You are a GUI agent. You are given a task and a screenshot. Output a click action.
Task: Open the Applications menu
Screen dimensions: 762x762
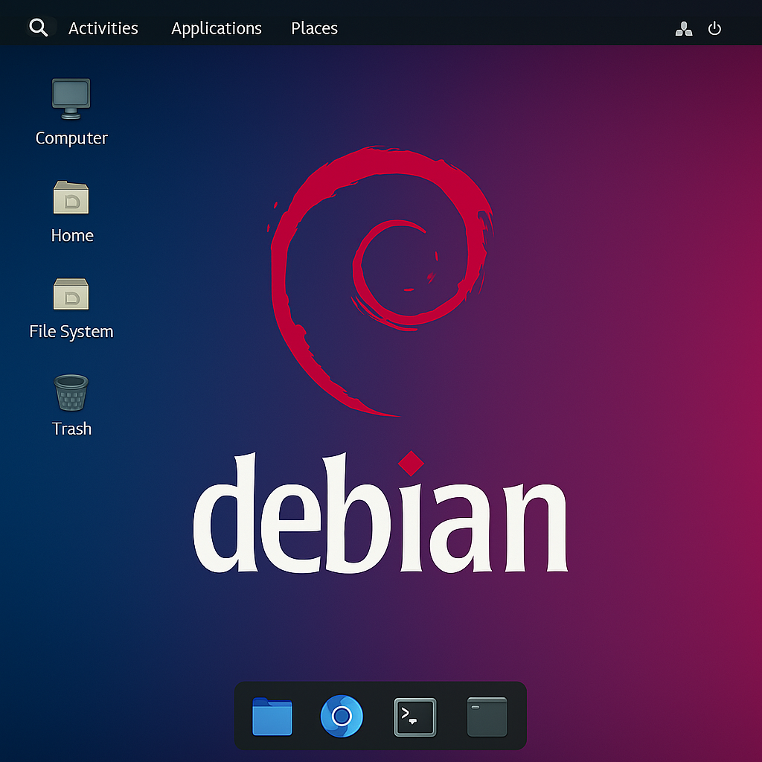[217, 29]
